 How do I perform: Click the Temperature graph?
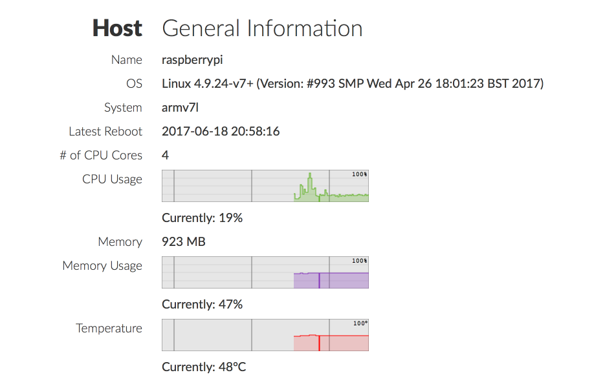click(x=265, y=335)
